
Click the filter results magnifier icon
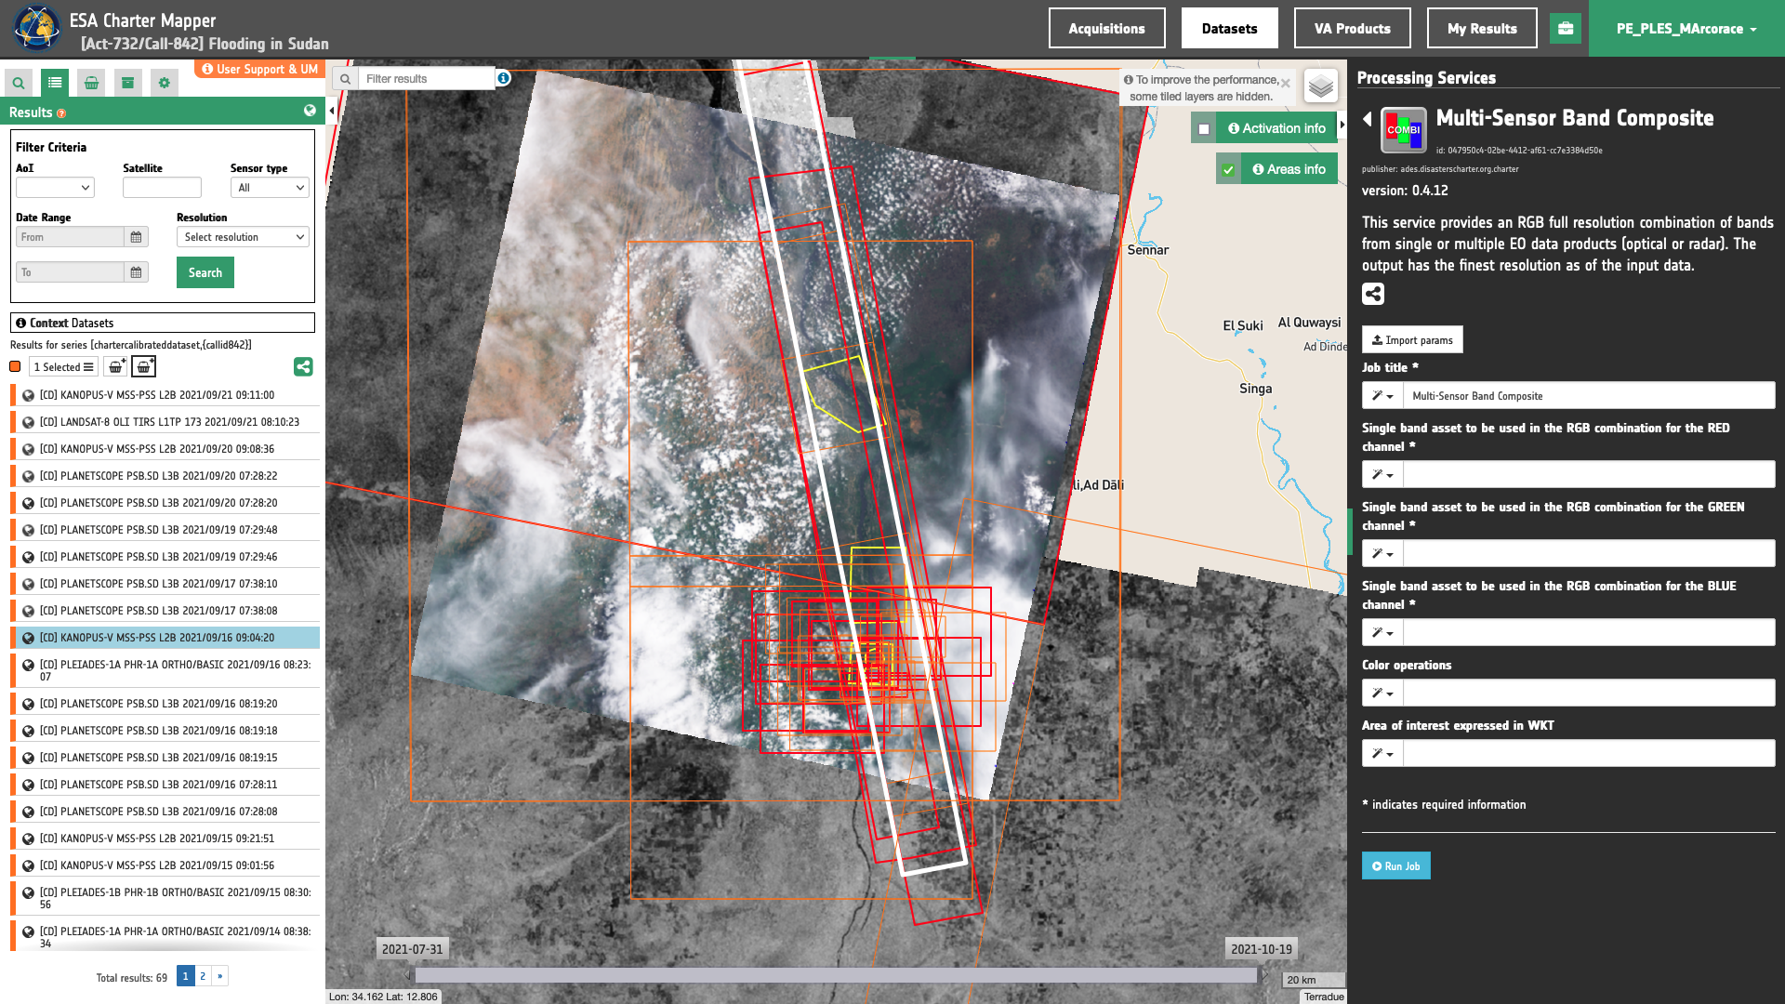coord(345,79)
